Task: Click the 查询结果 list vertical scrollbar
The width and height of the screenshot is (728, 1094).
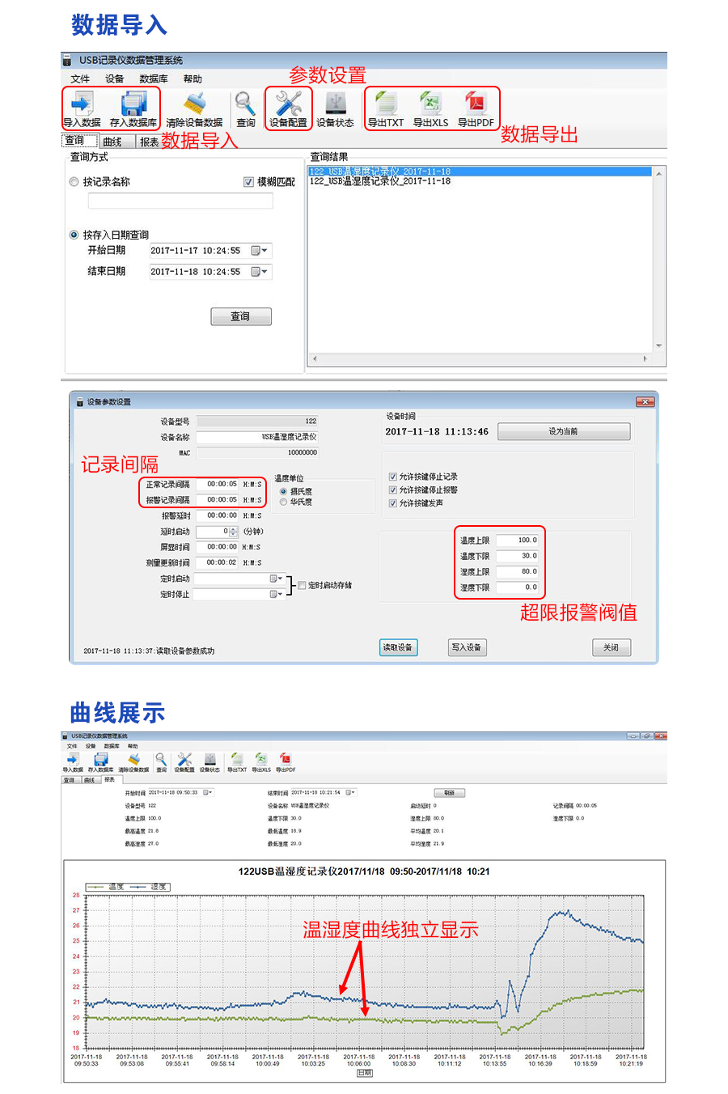Action: [x=659, y=260]
